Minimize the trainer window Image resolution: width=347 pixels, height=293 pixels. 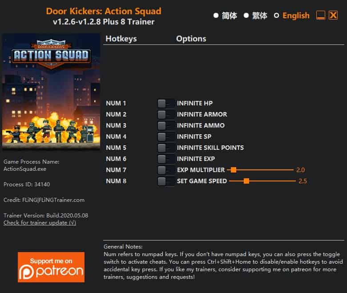pyautogui.click(x=320, y=16)
